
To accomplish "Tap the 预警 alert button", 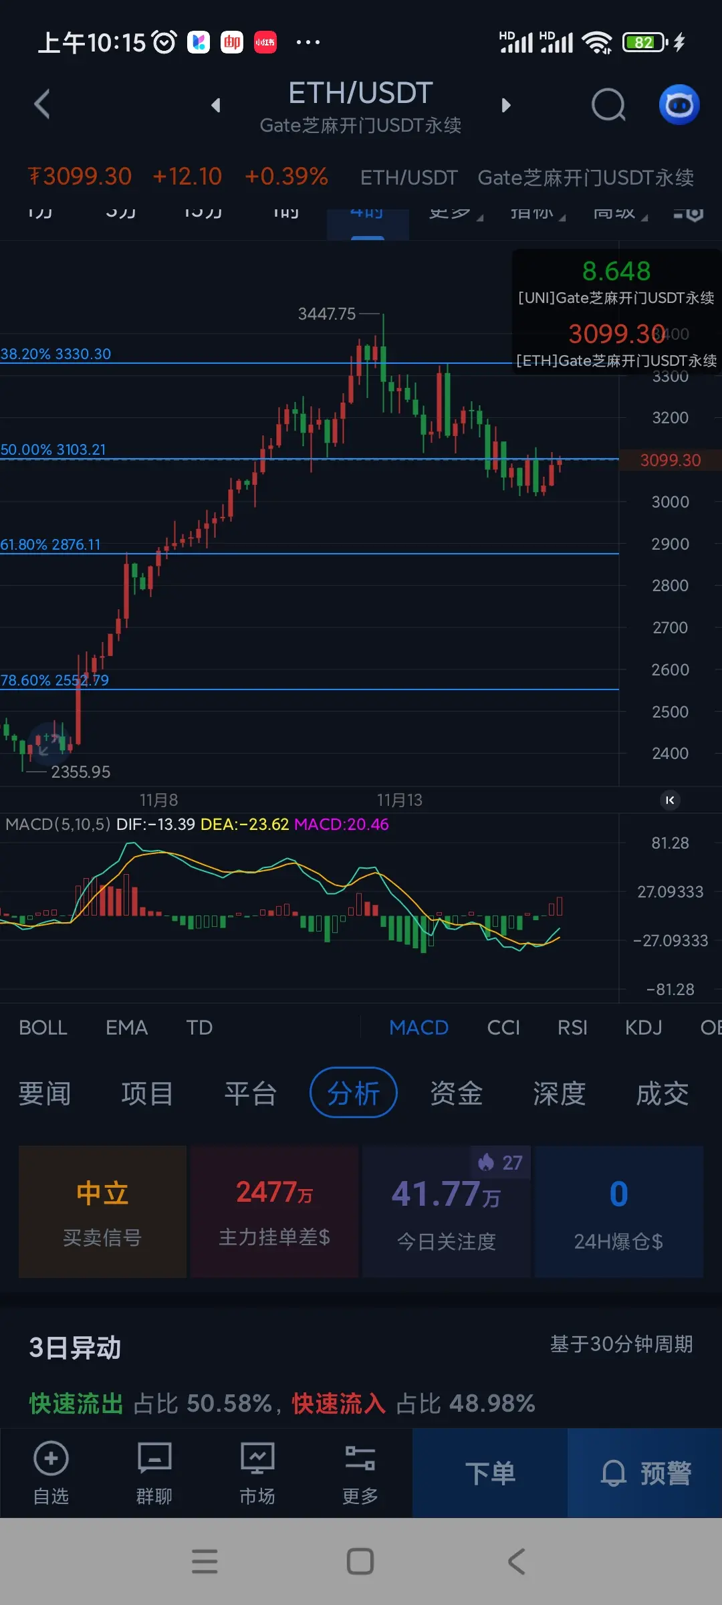I will [x=644, y=1473].
